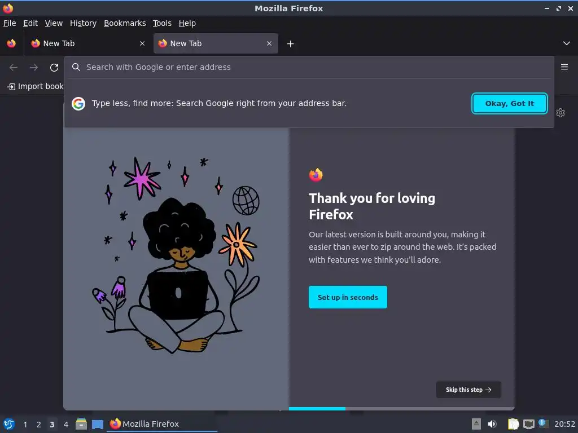Switch to workspace 1

point(25,425)
